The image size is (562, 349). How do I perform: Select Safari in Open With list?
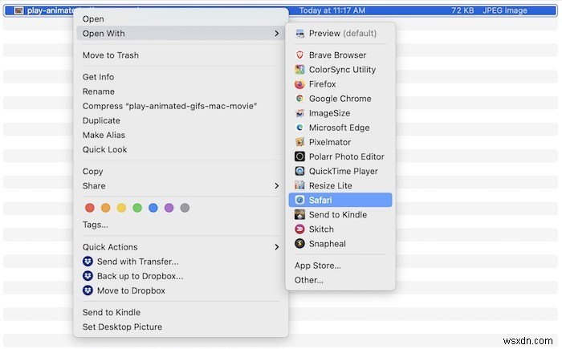[x=320, y=200]
